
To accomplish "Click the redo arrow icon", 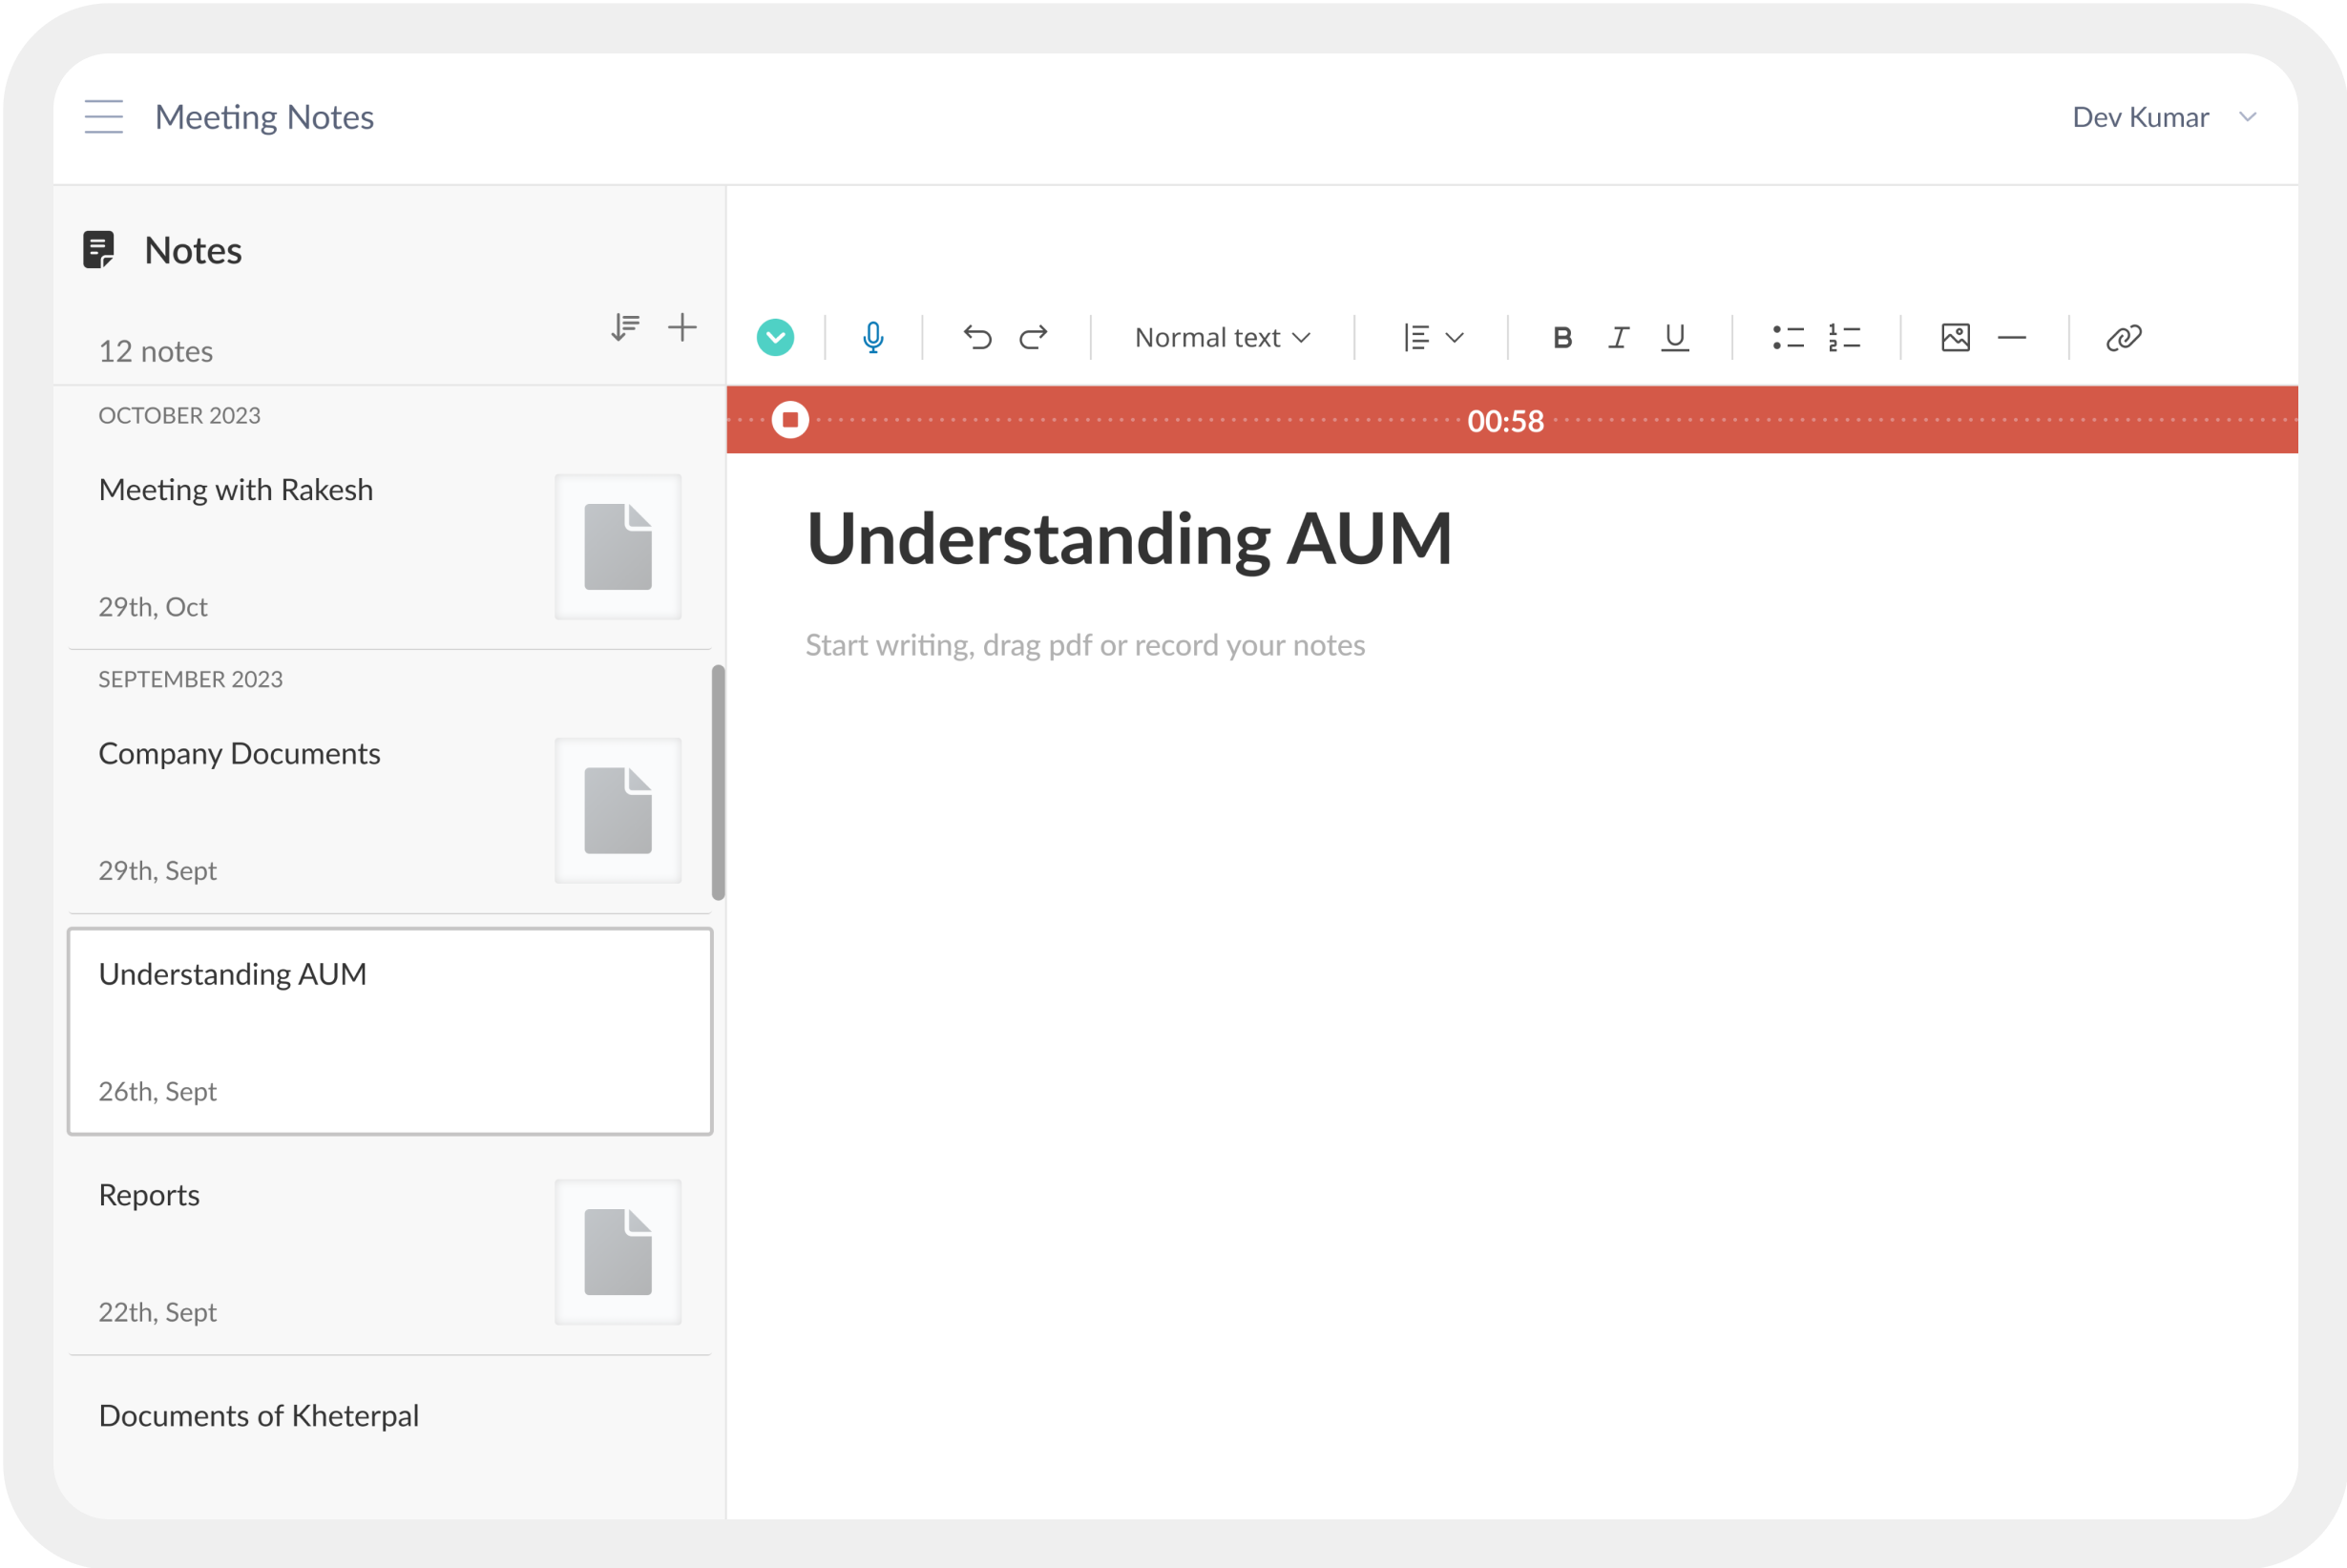I will pos(1034,338).
